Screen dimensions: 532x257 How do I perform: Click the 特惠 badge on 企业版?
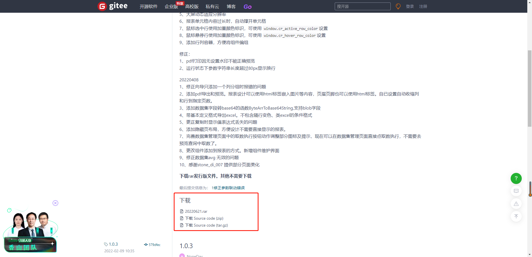click(x=180, y=3)
